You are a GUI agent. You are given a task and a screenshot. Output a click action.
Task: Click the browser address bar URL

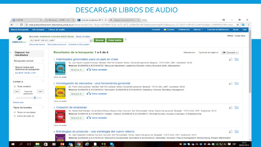coord(132,25)
